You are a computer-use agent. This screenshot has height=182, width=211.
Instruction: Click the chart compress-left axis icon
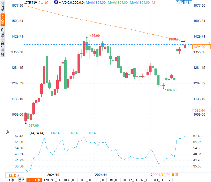(x=182, y=2)
